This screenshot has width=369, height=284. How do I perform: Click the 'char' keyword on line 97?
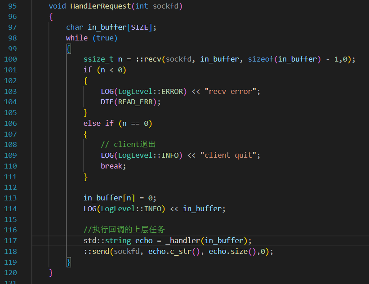(75, 27)
